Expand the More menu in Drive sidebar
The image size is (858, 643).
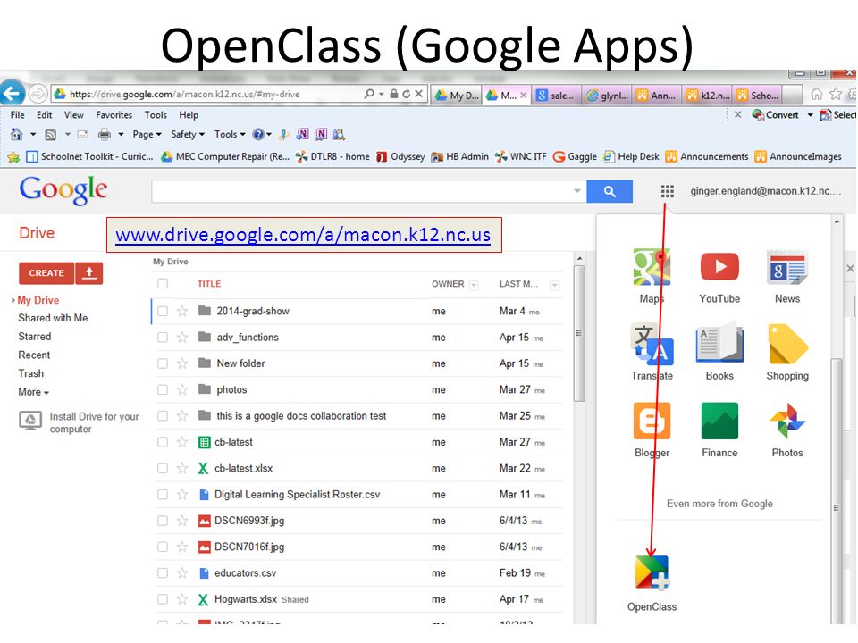pyautogui.click(x=33, y=392)
